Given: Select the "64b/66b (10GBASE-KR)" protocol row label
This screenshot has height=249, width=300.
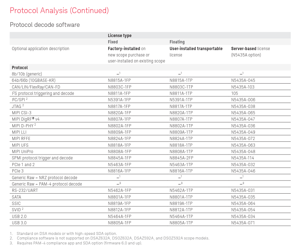Looking at the screenshot, I should point(33,80).
